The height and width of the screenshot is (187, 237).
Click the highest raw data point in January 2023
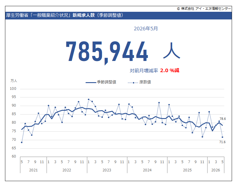click(88, 100)
